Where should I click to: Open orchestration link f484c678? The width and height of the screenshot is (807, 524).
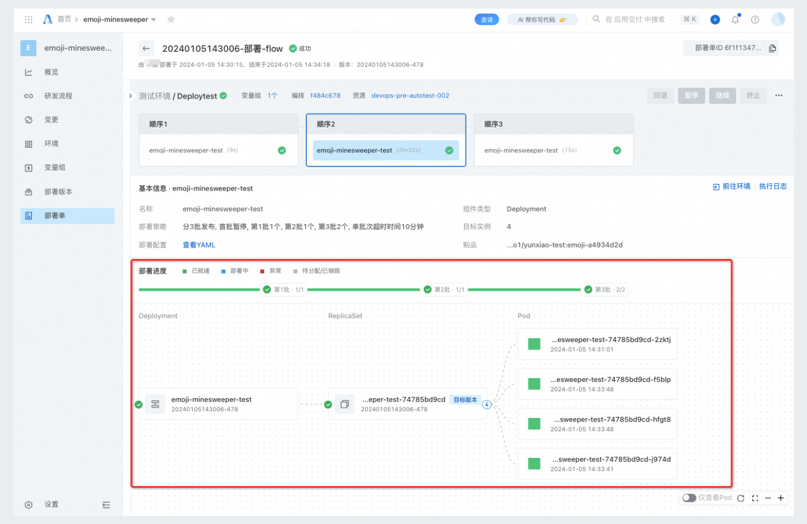tap(325, 96)
